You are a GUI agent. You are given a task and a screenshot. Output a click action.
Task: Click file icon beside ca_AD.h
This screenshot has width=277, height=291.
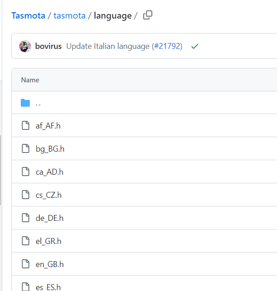(26, 172)
